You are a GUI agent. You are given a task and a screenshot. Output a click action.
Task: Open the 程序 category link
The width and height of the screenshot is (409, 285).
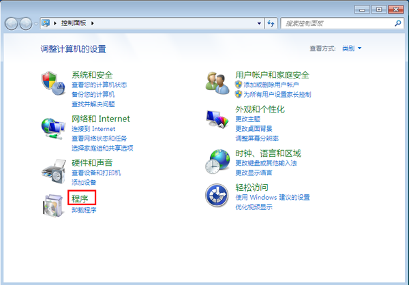80,198
